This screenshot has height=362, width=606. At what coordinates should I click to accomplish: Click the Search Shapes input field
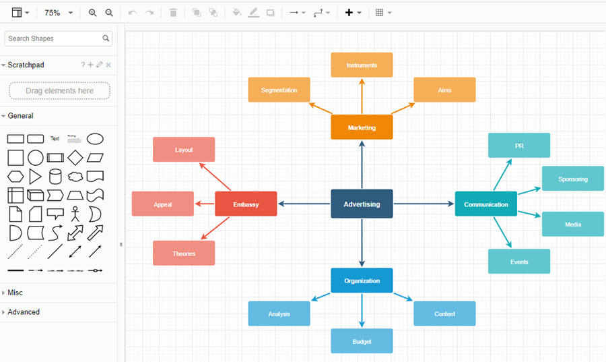pyautogui.click(x=59, y=38)
